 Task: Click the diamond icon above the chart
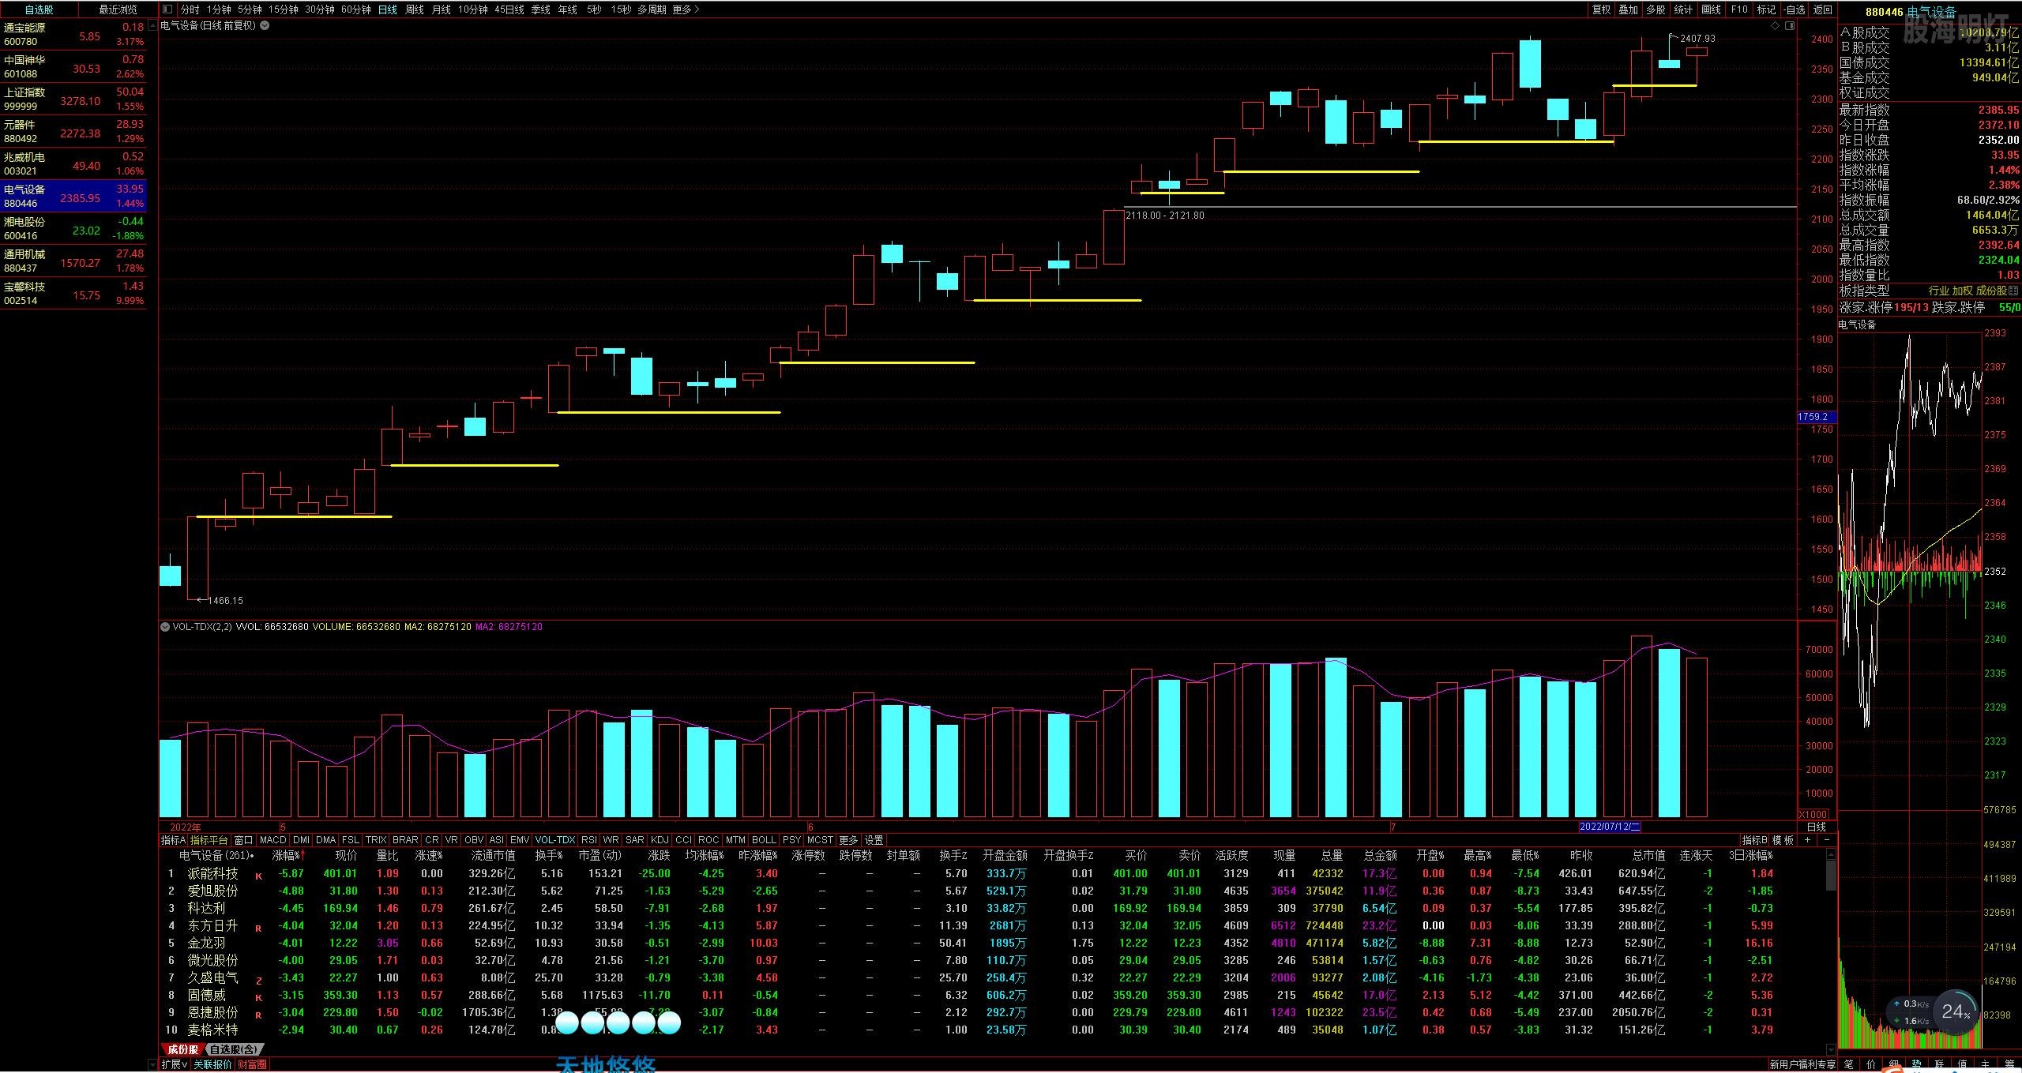click(x=1775, y=25)
